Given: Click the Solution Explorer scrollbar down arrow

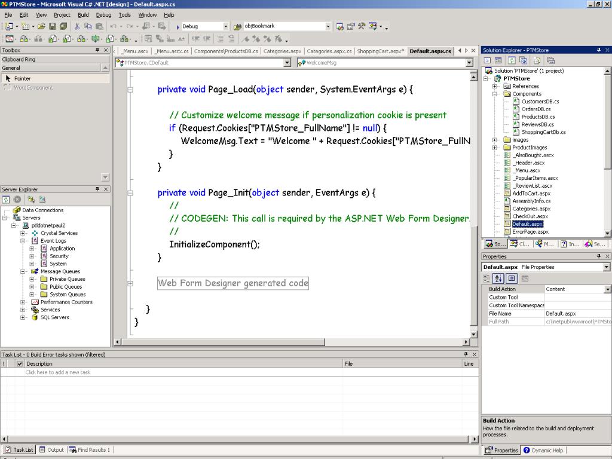Looking at the screenshot, I should (607, 233).
